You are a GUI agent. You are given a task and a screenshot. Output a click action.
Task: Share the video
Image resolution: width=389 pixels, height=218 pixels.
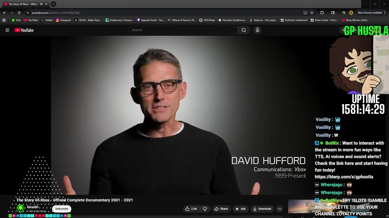click(221, 209)
